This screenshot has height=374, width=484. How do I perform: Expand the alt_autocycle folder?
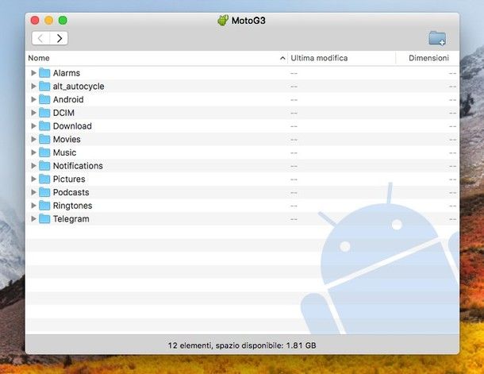pyautogui.click(x=33, y=87)
